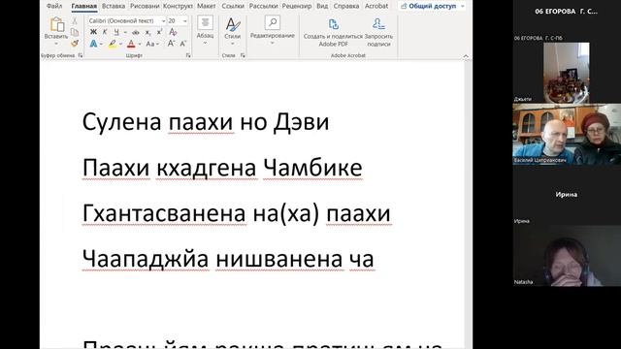Image resolution: width=621 pixels, height=349 pixels.
Task: Toggle italic (К) formatting
Action: 105,32
